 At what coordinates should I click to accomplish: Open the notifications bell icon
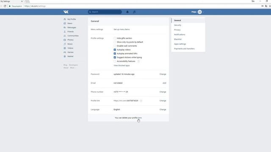(127, 12)
